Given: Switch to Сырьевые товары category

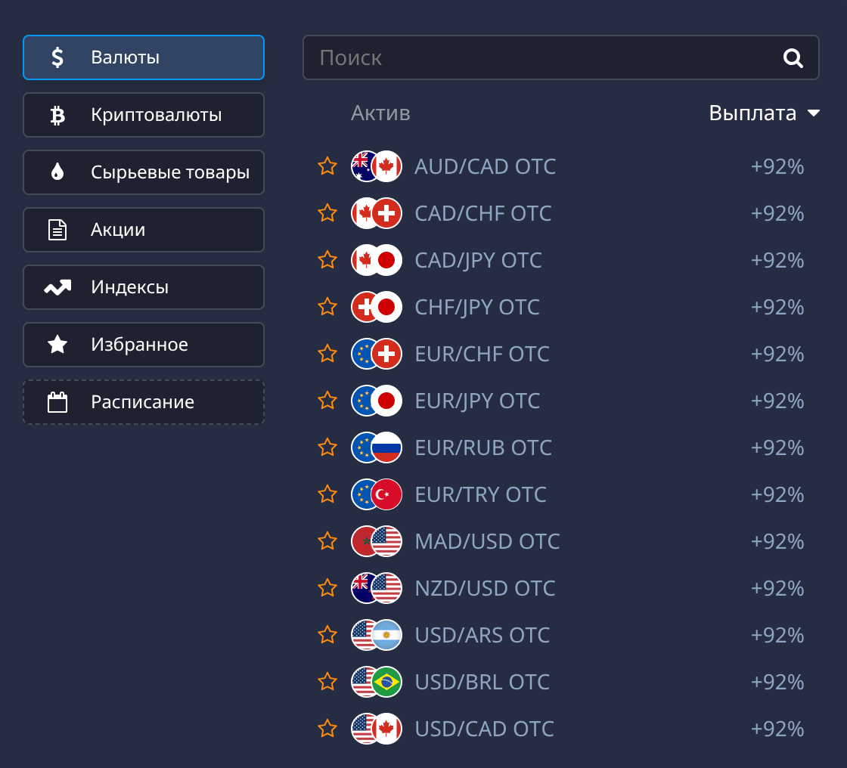Looking at the screenshot, I should pos(144,172).
